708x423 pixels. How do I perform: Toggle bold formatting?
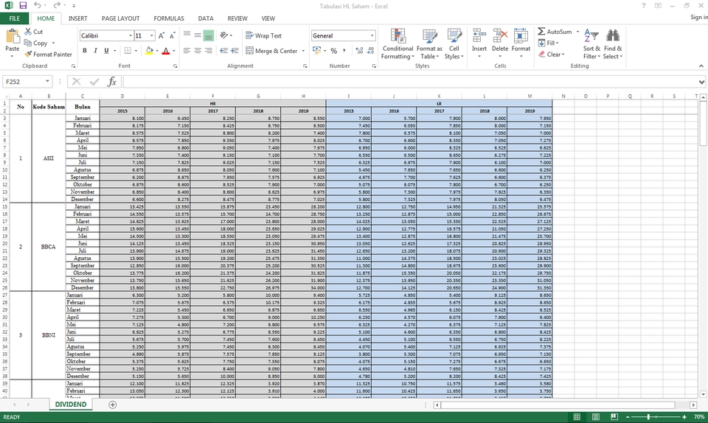click(x=84, y=51)
